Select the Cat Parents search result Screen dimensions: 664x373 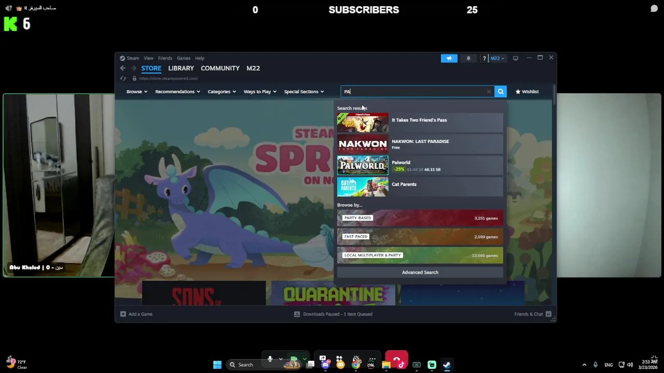pos(420,187)
